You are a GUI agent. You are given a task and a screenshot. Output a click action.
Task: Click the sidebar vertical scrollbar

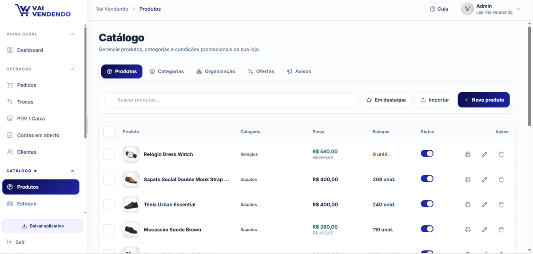85,83
